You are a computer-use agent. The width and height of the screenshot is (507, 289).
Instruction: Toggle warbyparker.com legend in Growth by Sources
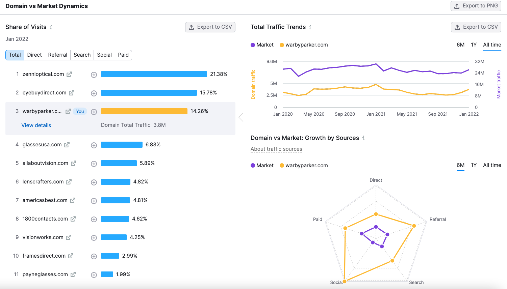pyautogui.click(x=304, y=166)
